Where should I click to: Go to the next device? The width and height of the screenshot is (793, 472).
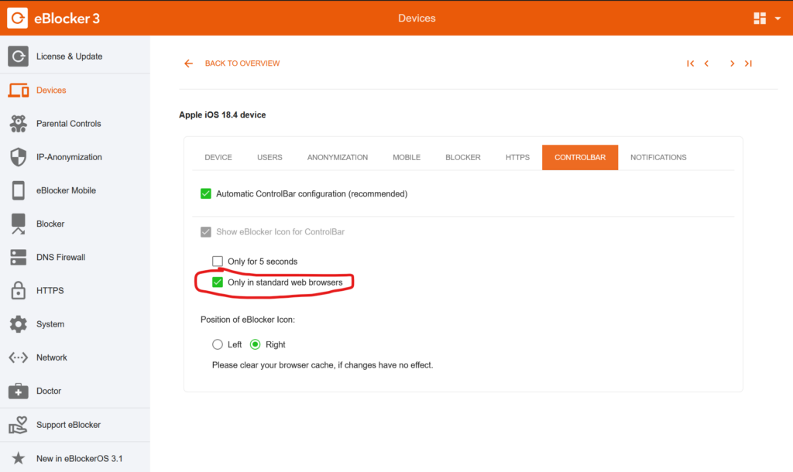732,63
